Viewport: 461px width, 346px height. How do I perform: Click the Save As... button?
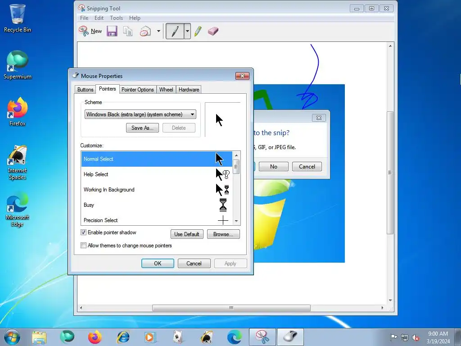[x=142, y=127]
